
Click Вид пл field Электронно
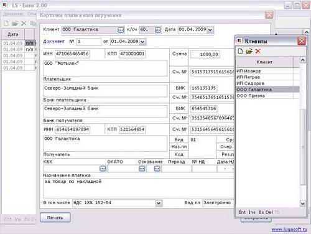point(218,203)
